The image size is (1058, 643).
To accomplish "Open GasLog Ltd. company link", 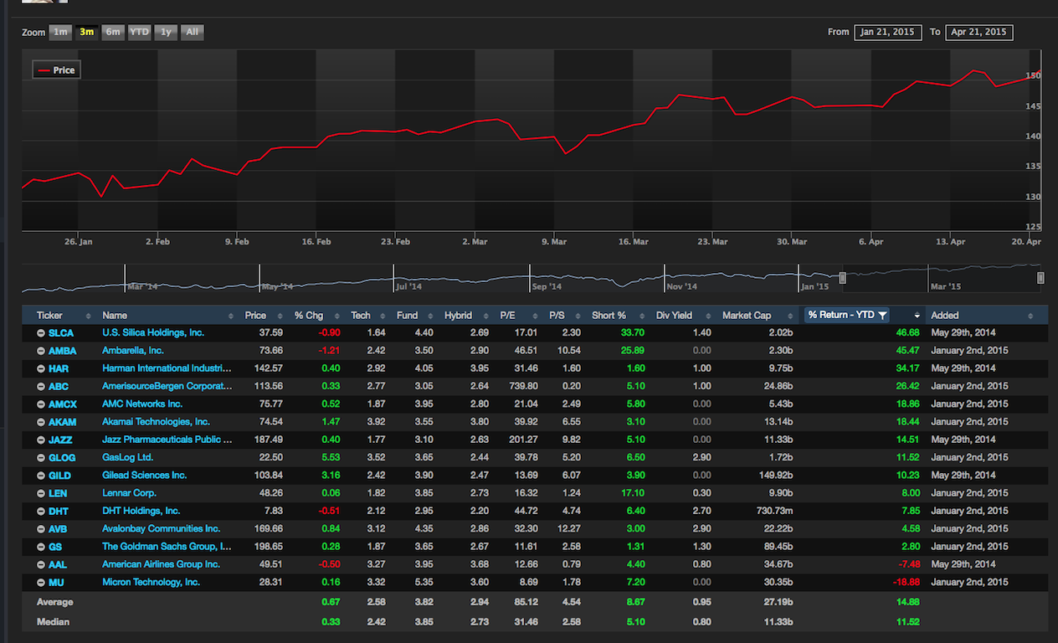I will 128,457.
